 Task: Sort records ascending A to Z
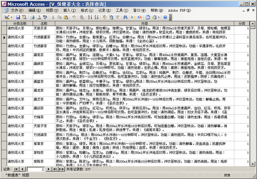coord(90,17)
